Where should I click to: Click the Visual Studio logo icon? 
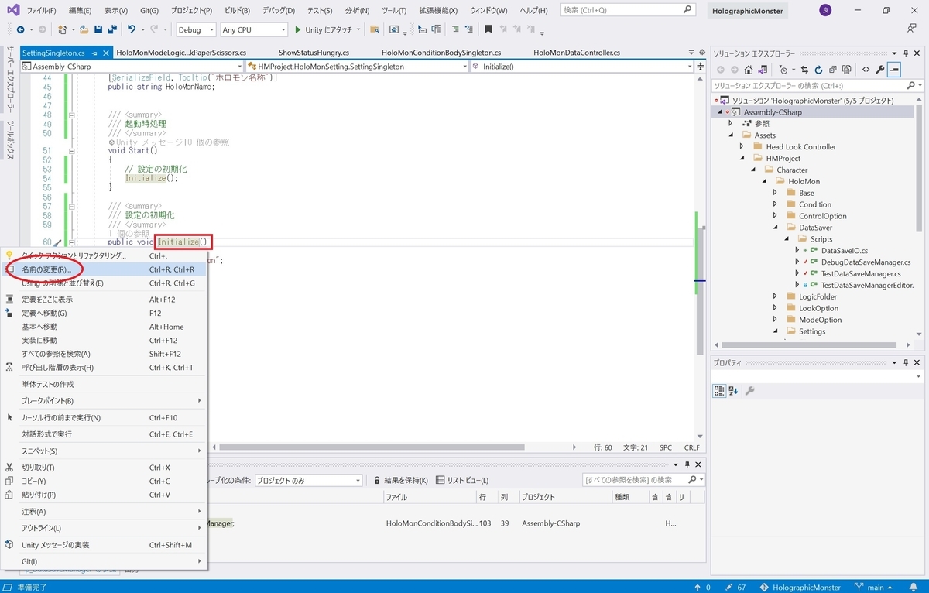pos(13,10)
